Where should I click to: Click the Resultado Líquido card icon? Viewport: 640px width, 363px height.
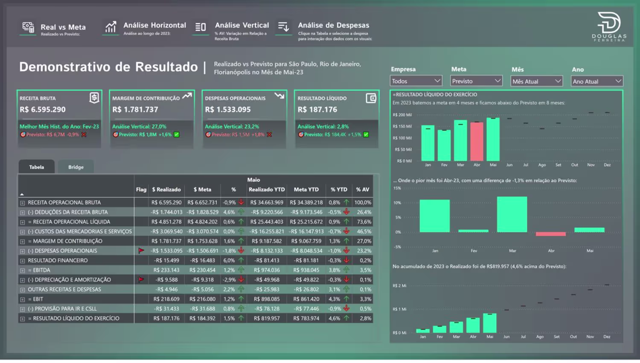[x=371, y=98]
